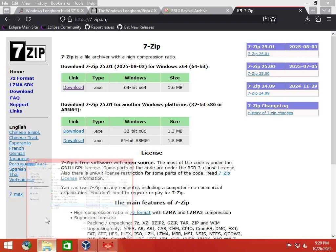Image resolution: width=336 pixels, height=252 pixels.
Task: Open the 7-Zip 24.09 news link
Action: pyautogui.click(x=259, y=93)
